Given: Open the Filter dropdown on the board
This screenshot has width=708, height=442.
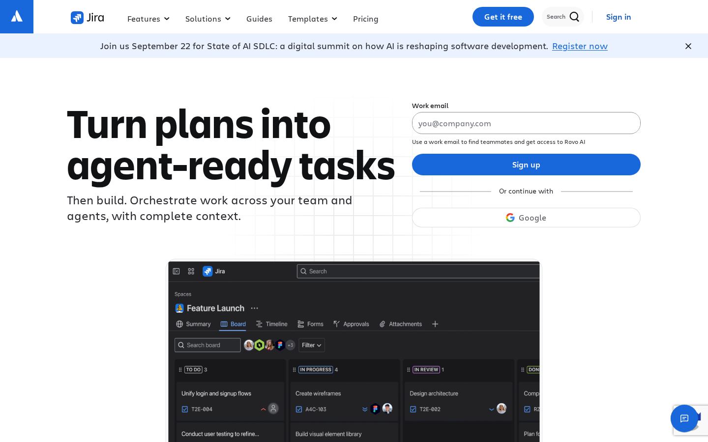Looking at the screenshot, I should click(312, 345).
